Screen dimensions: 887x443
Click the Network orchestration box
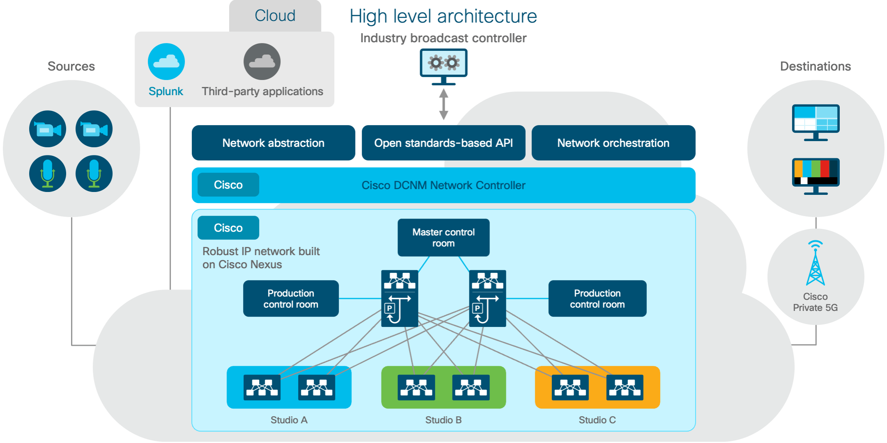[x=614, y=143]
